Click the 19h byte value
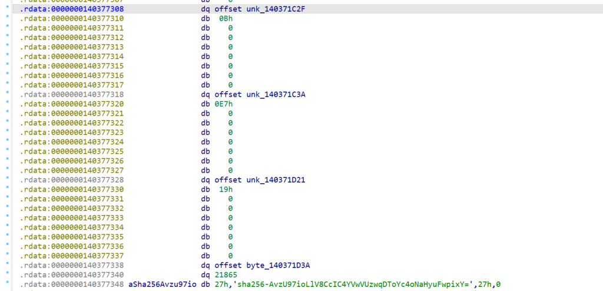Screen dimensions: 603x291 [227, 189]
